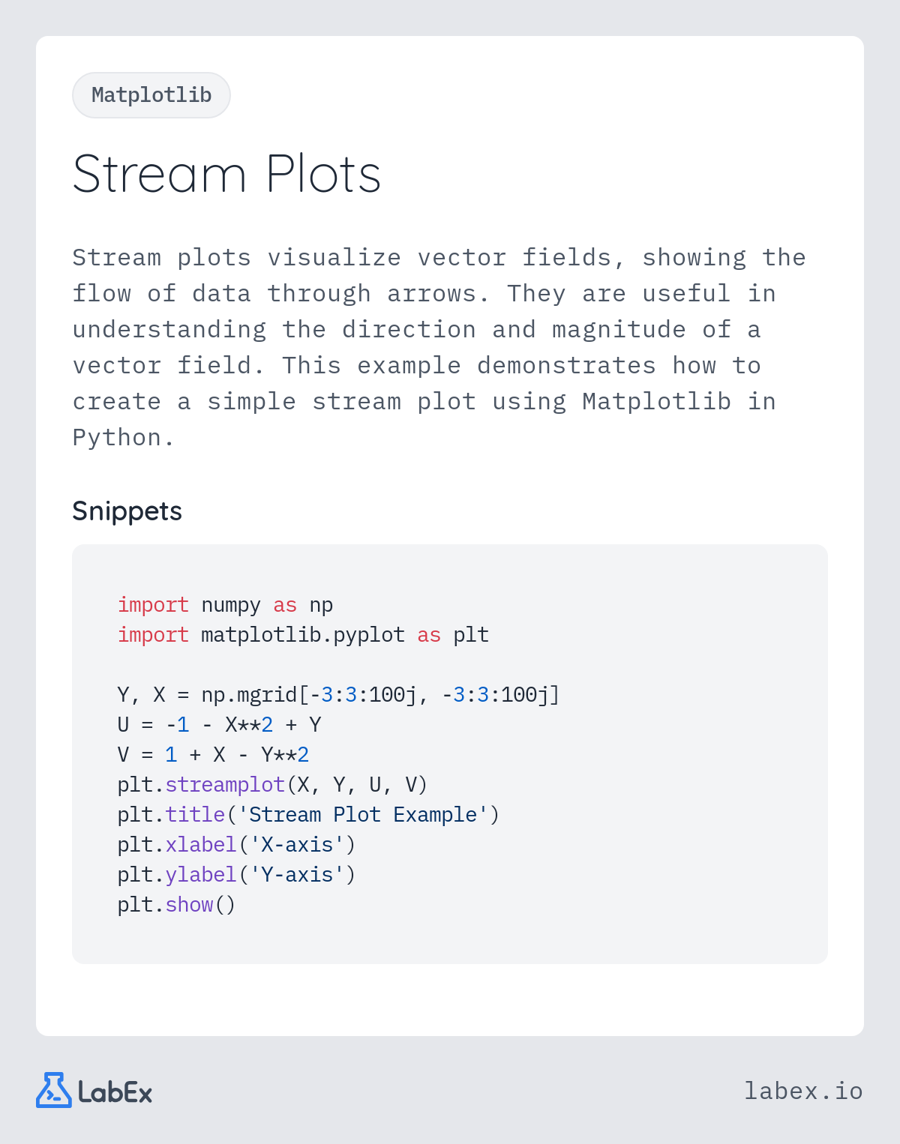Click the gray code snippet box
The height and width of the screenshot is (1144, 900).
(450, 754)
